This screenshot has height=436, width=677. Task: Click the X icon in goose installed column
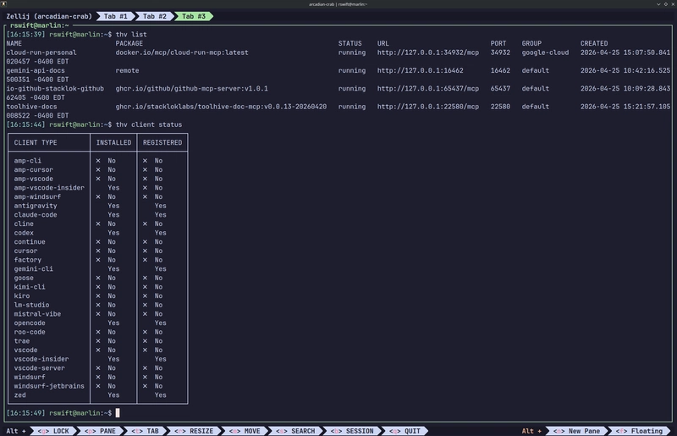[x=98, y=278]
